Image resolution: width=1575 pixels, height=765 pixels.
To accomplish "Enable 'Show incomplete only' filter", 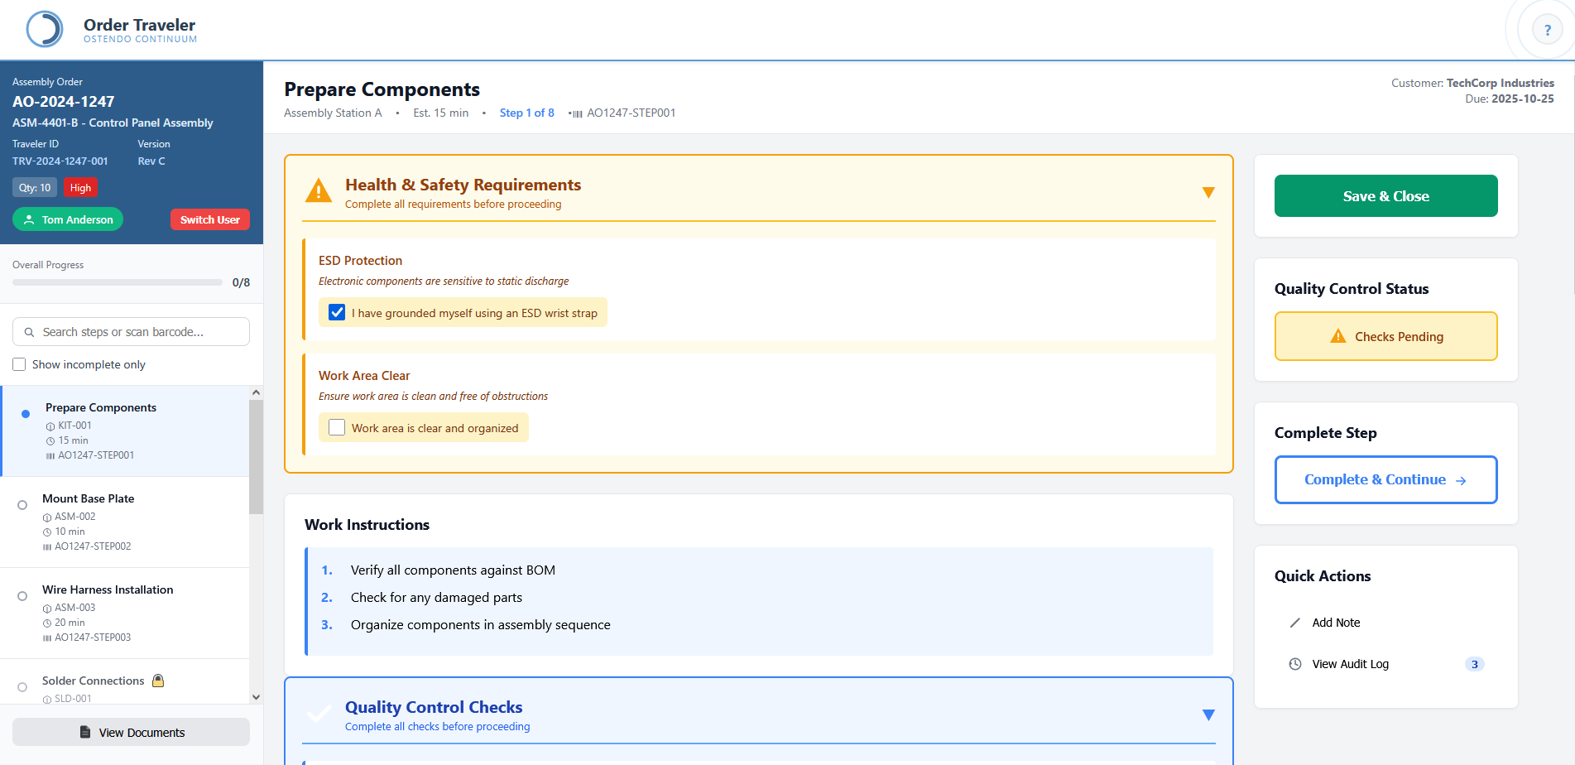I will pos(20,364).
